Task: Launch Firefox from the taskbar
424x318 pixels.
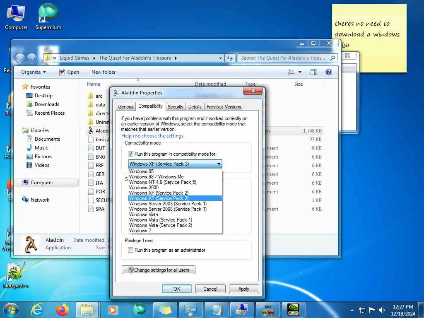Action: pyautogui.click(x=62, y=310)
